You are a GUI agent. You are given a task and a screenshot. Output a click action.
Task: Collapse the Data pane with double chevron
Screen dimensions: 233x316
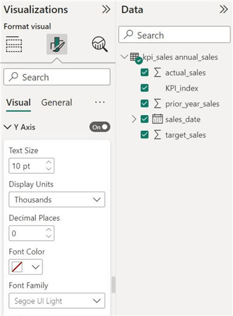tap(223, 10)
